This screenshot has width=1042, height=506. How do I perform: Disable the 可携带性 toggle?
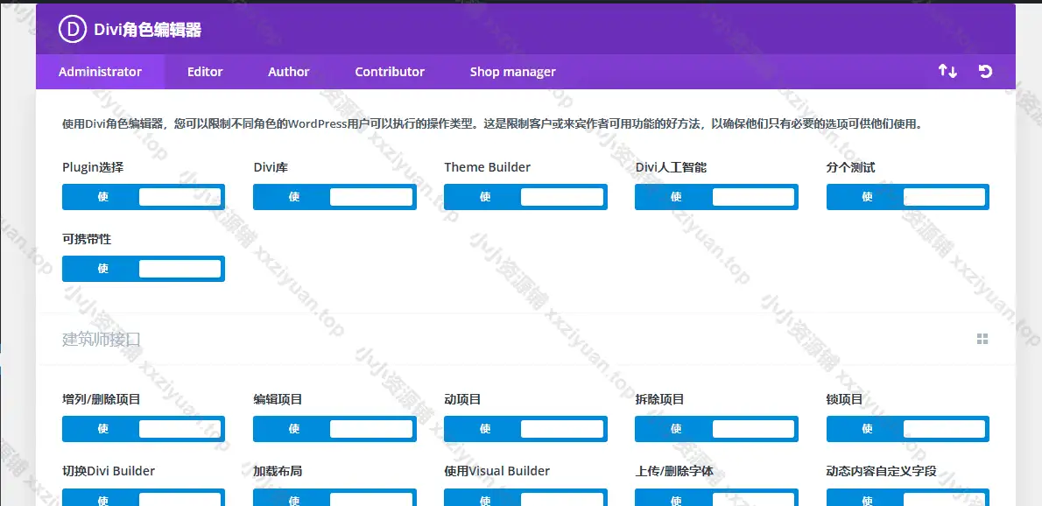pos(144,269)
